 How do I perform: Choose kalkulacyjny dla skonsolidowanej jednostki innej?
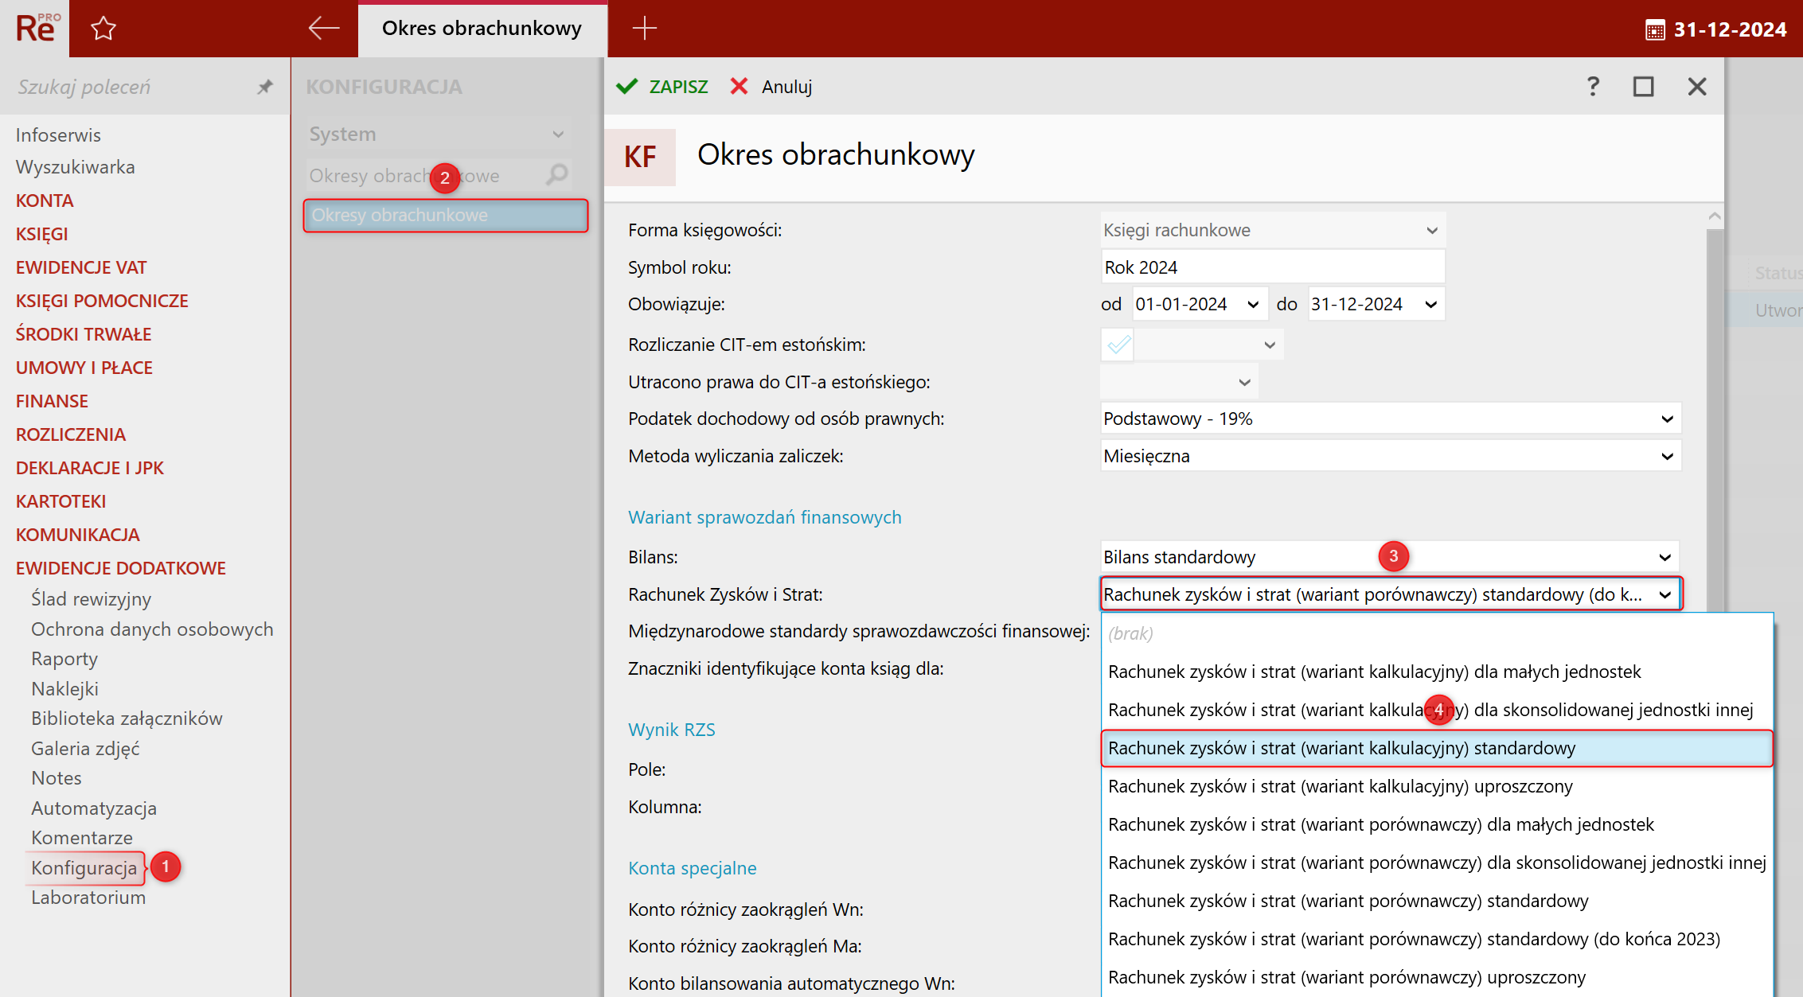click(x=1438, y=710)
